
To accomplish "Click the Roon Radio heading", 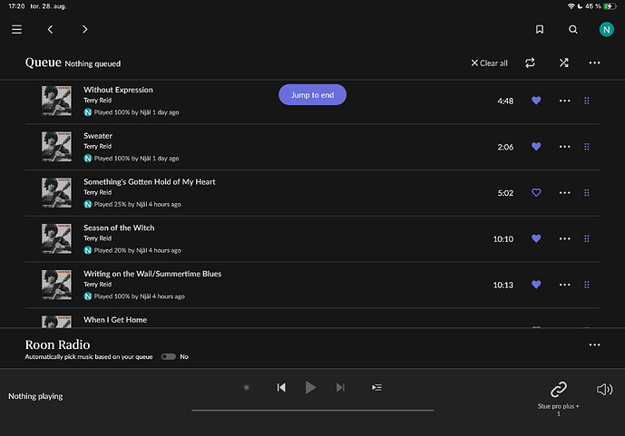I will tap(57, 344).
